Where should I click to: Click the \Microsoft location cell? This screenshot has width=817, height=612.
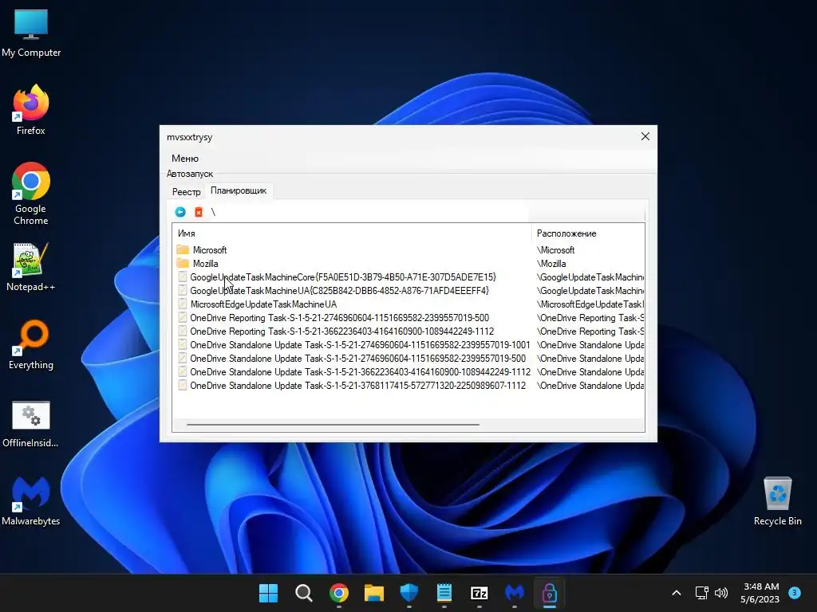(555, 250)
